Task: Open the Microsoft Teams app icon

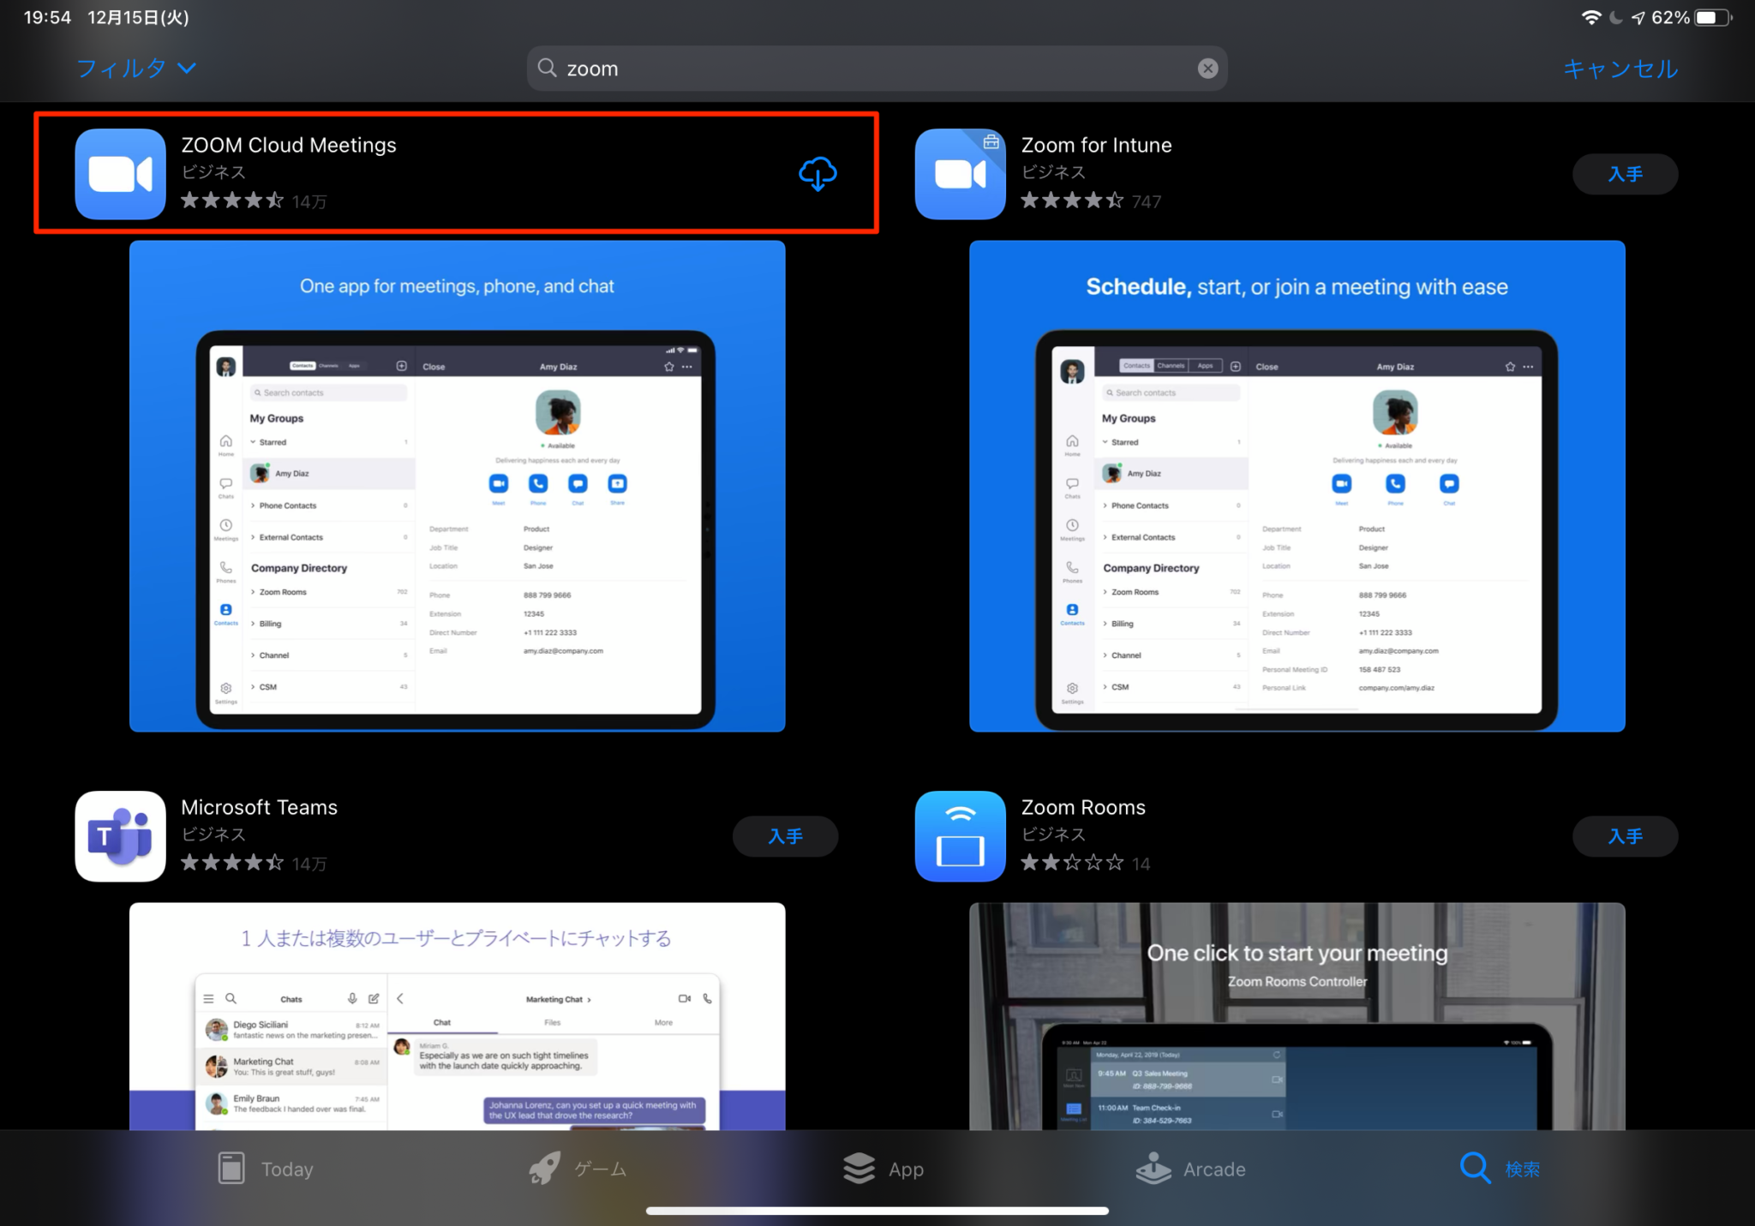Action: pos(120,836)
